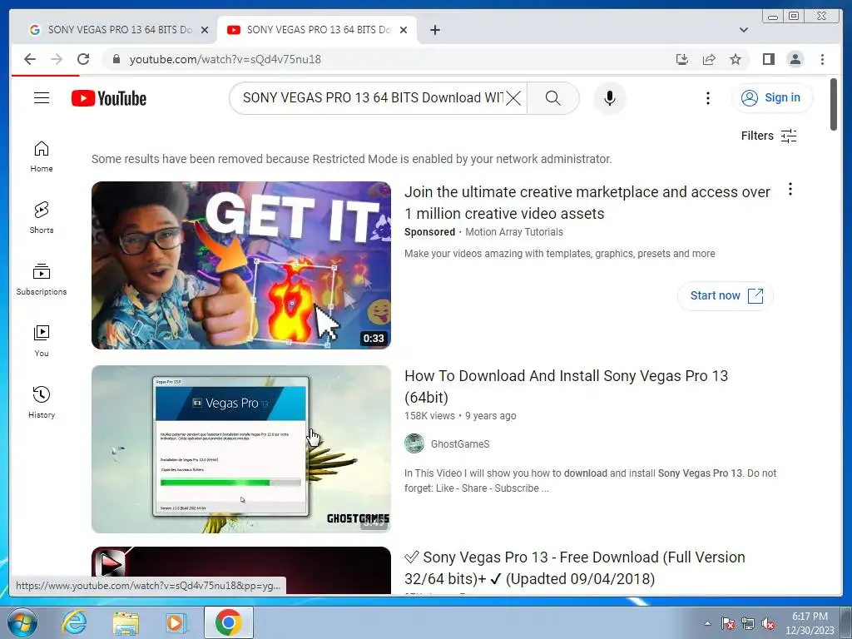Open Shorts in the sidebar
852x639 pixels.
pos(42,218)
